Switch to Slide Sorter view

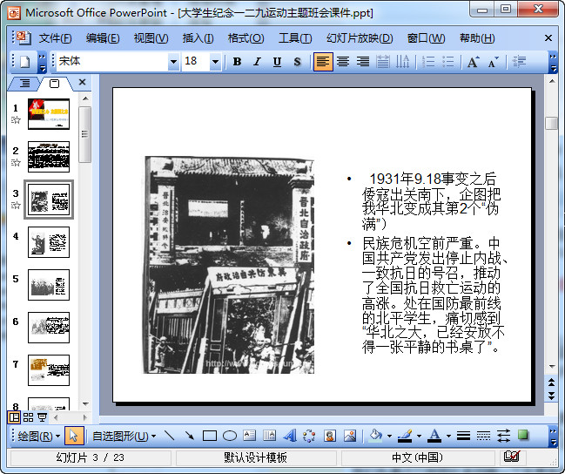pos(28,417)
